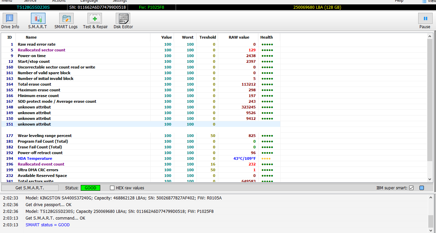Click the 250069680 LBA (128 GB) field
Viewport: 436px width, 233px height.
click(317, 7)
